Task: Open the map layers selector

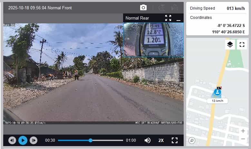Action: point(230,45)
